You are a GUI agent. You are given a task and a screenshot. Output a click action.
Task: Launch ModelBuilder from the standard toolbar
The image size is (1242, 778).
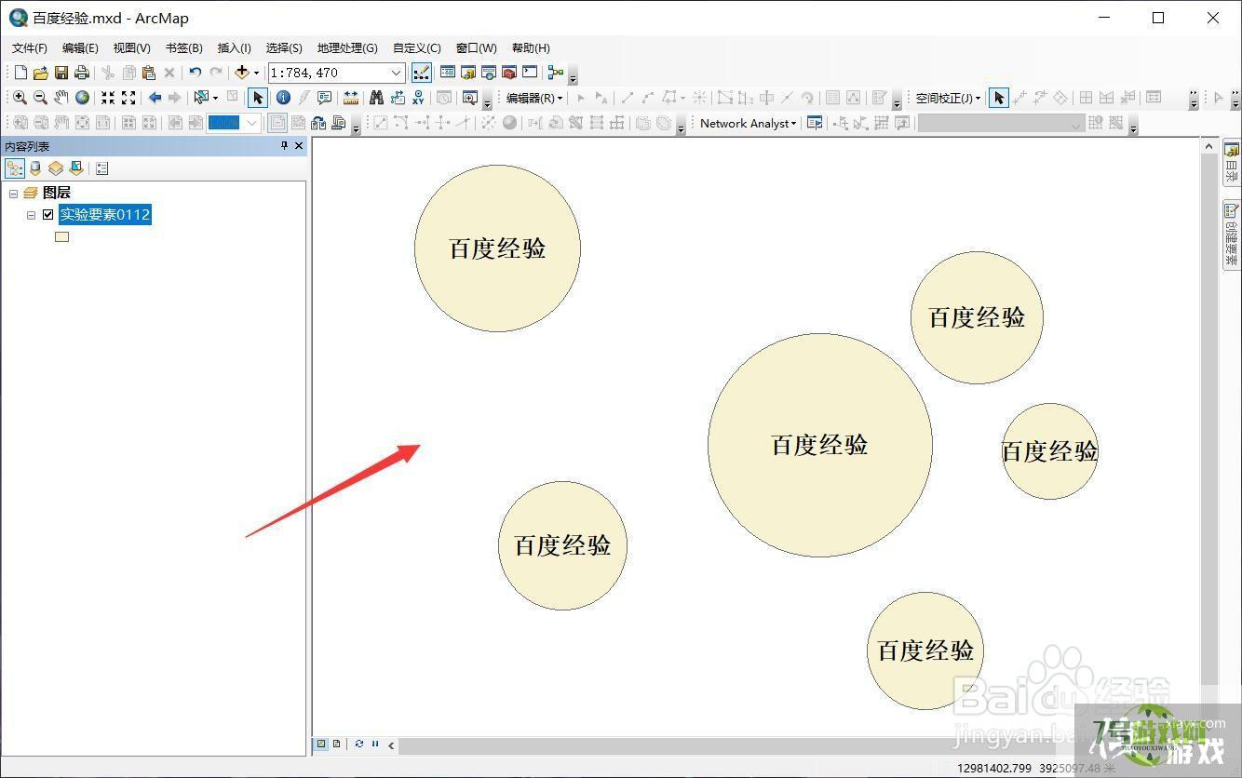pyautogui.click(x=556, y=73)
